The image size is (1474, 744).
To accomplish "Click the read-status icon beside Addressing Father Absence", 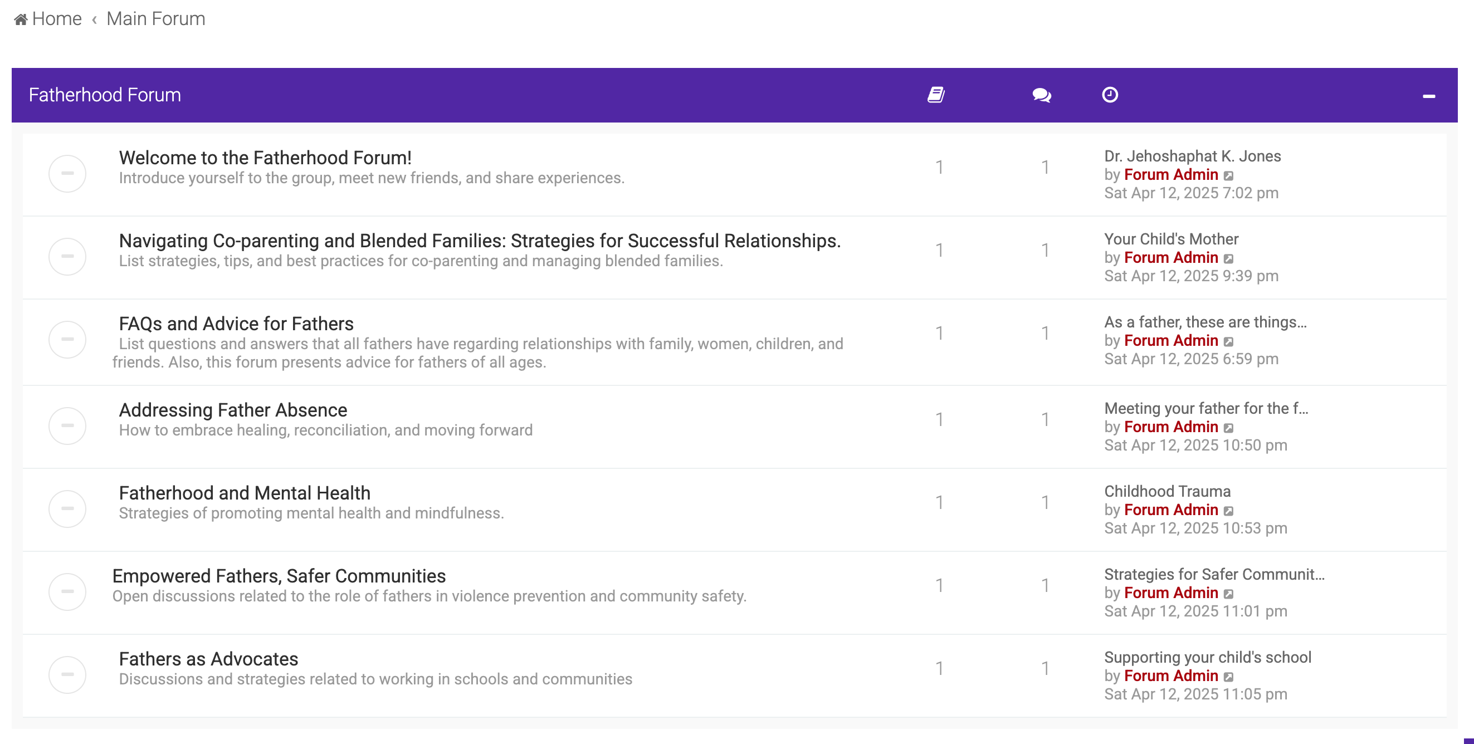I will 67,425.
